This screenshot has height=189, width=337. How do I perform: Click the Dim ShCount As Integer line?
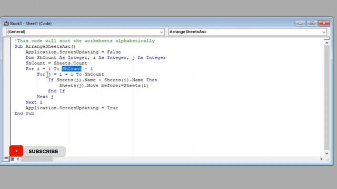click(x=96, y=57)
